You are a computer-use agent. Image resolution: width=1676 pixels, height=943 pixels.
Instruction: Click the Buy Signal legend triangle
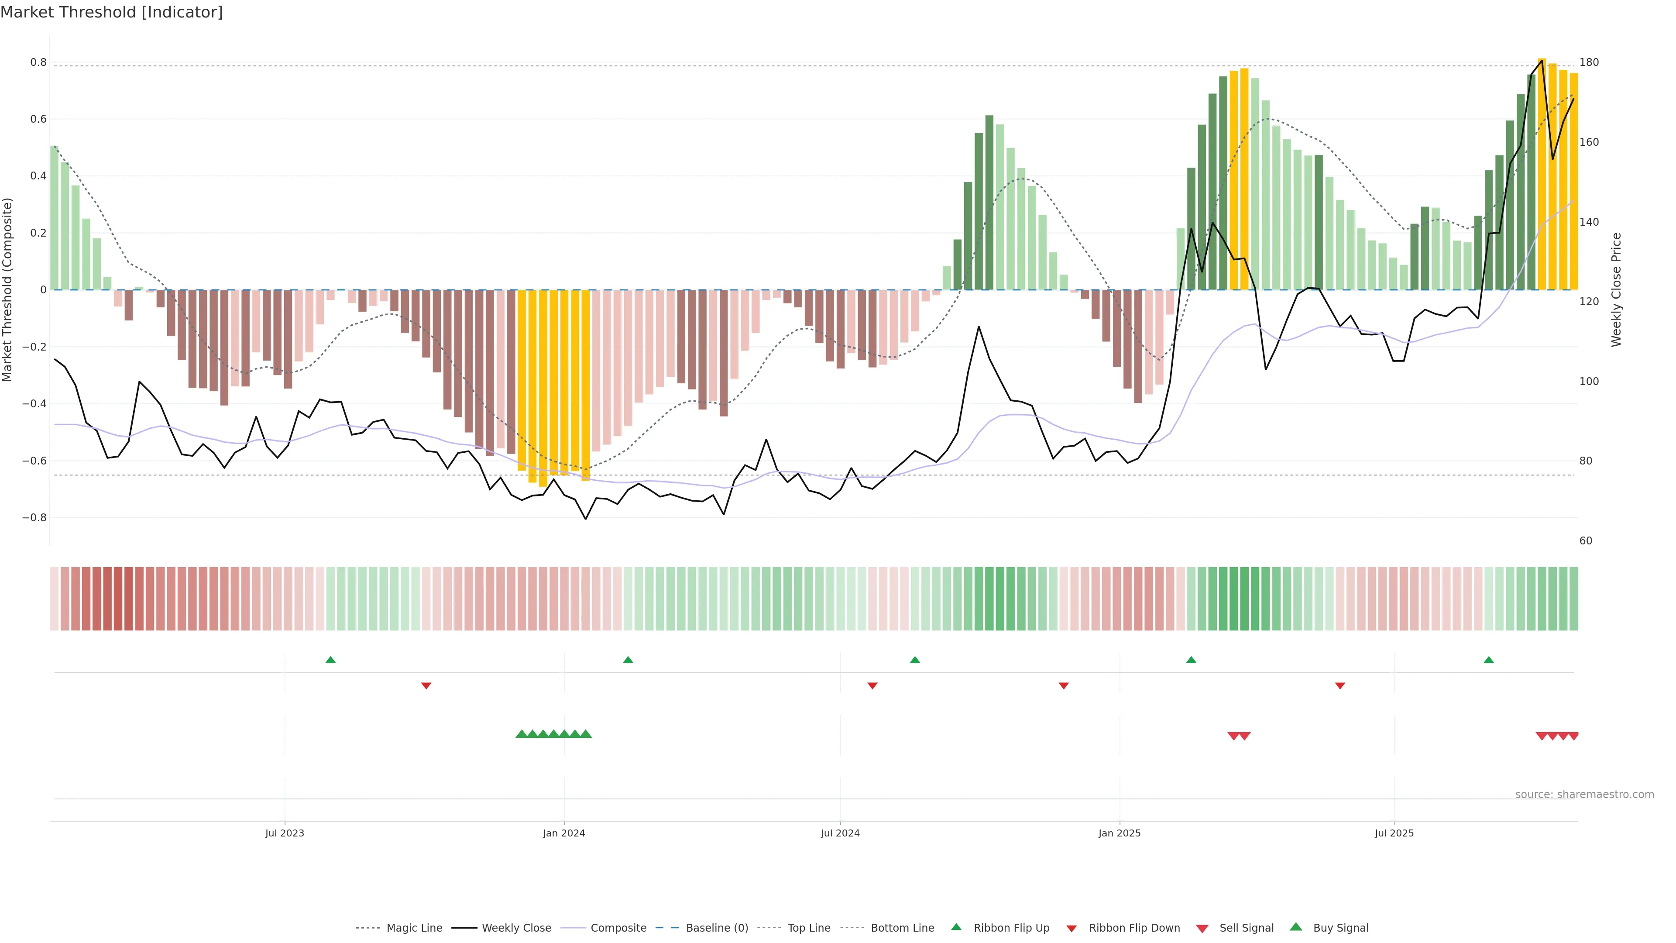(x=1296, y=927)
